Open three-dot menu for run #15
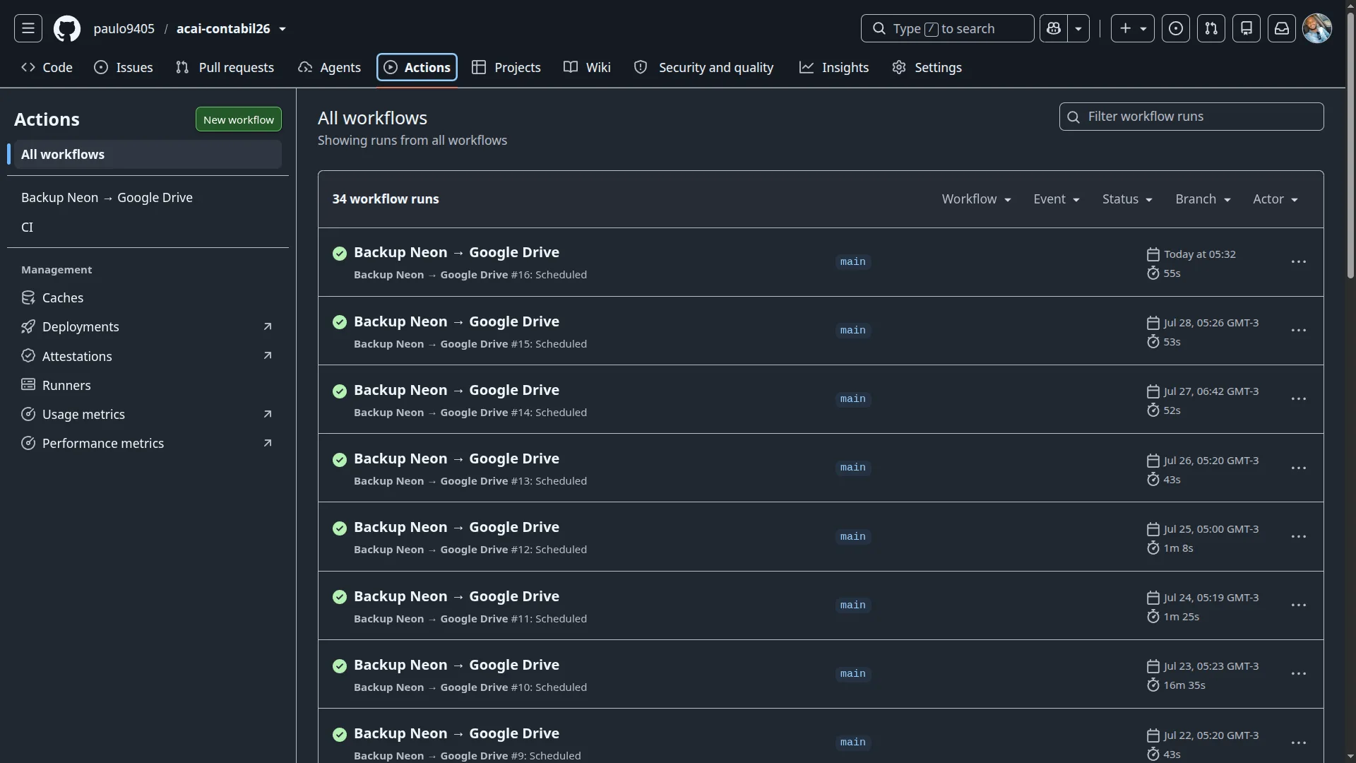The image size is (1356, 763). tap(1298, 331)
